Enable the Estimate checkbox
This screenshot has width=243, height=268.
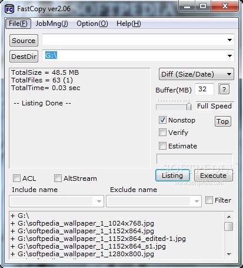[162, 146]
